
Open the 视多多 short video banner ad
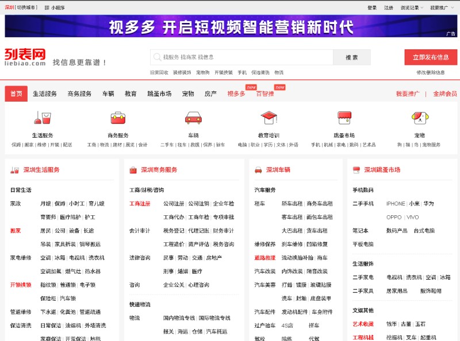(x=231, y=26)
